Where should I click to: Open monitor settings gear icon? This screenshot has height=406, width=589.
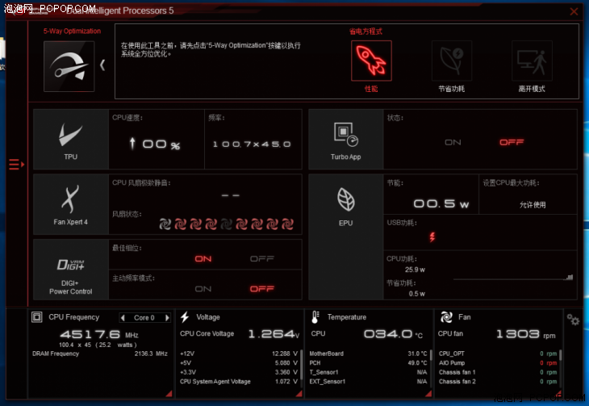coord(573,320)
